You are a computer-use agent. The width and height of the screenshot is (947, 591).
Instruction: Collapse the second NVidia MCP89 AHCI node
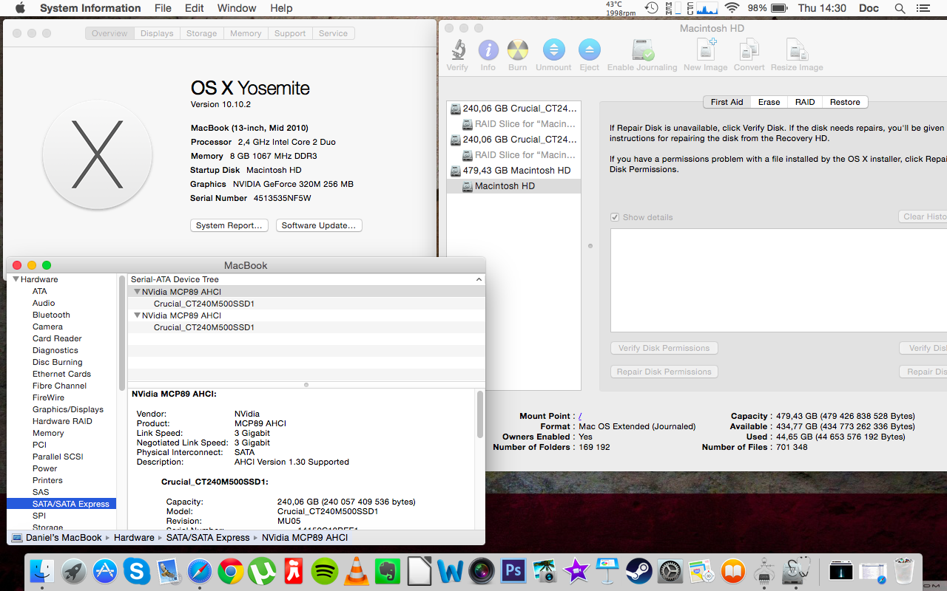coord(137,315)
